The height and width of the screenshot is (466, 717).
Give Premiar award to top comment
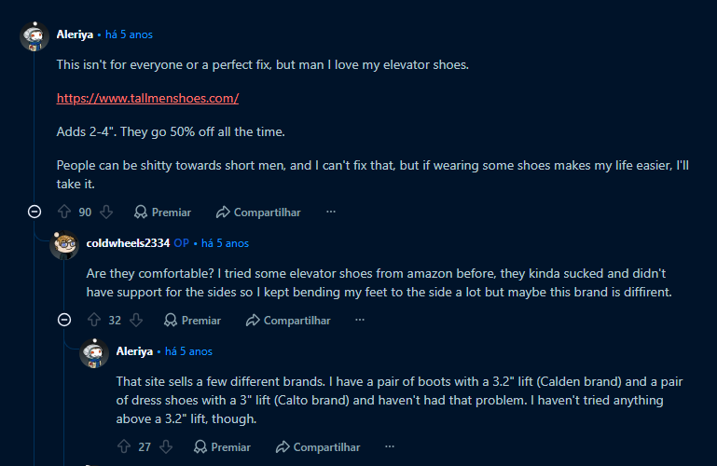(162, 212)
